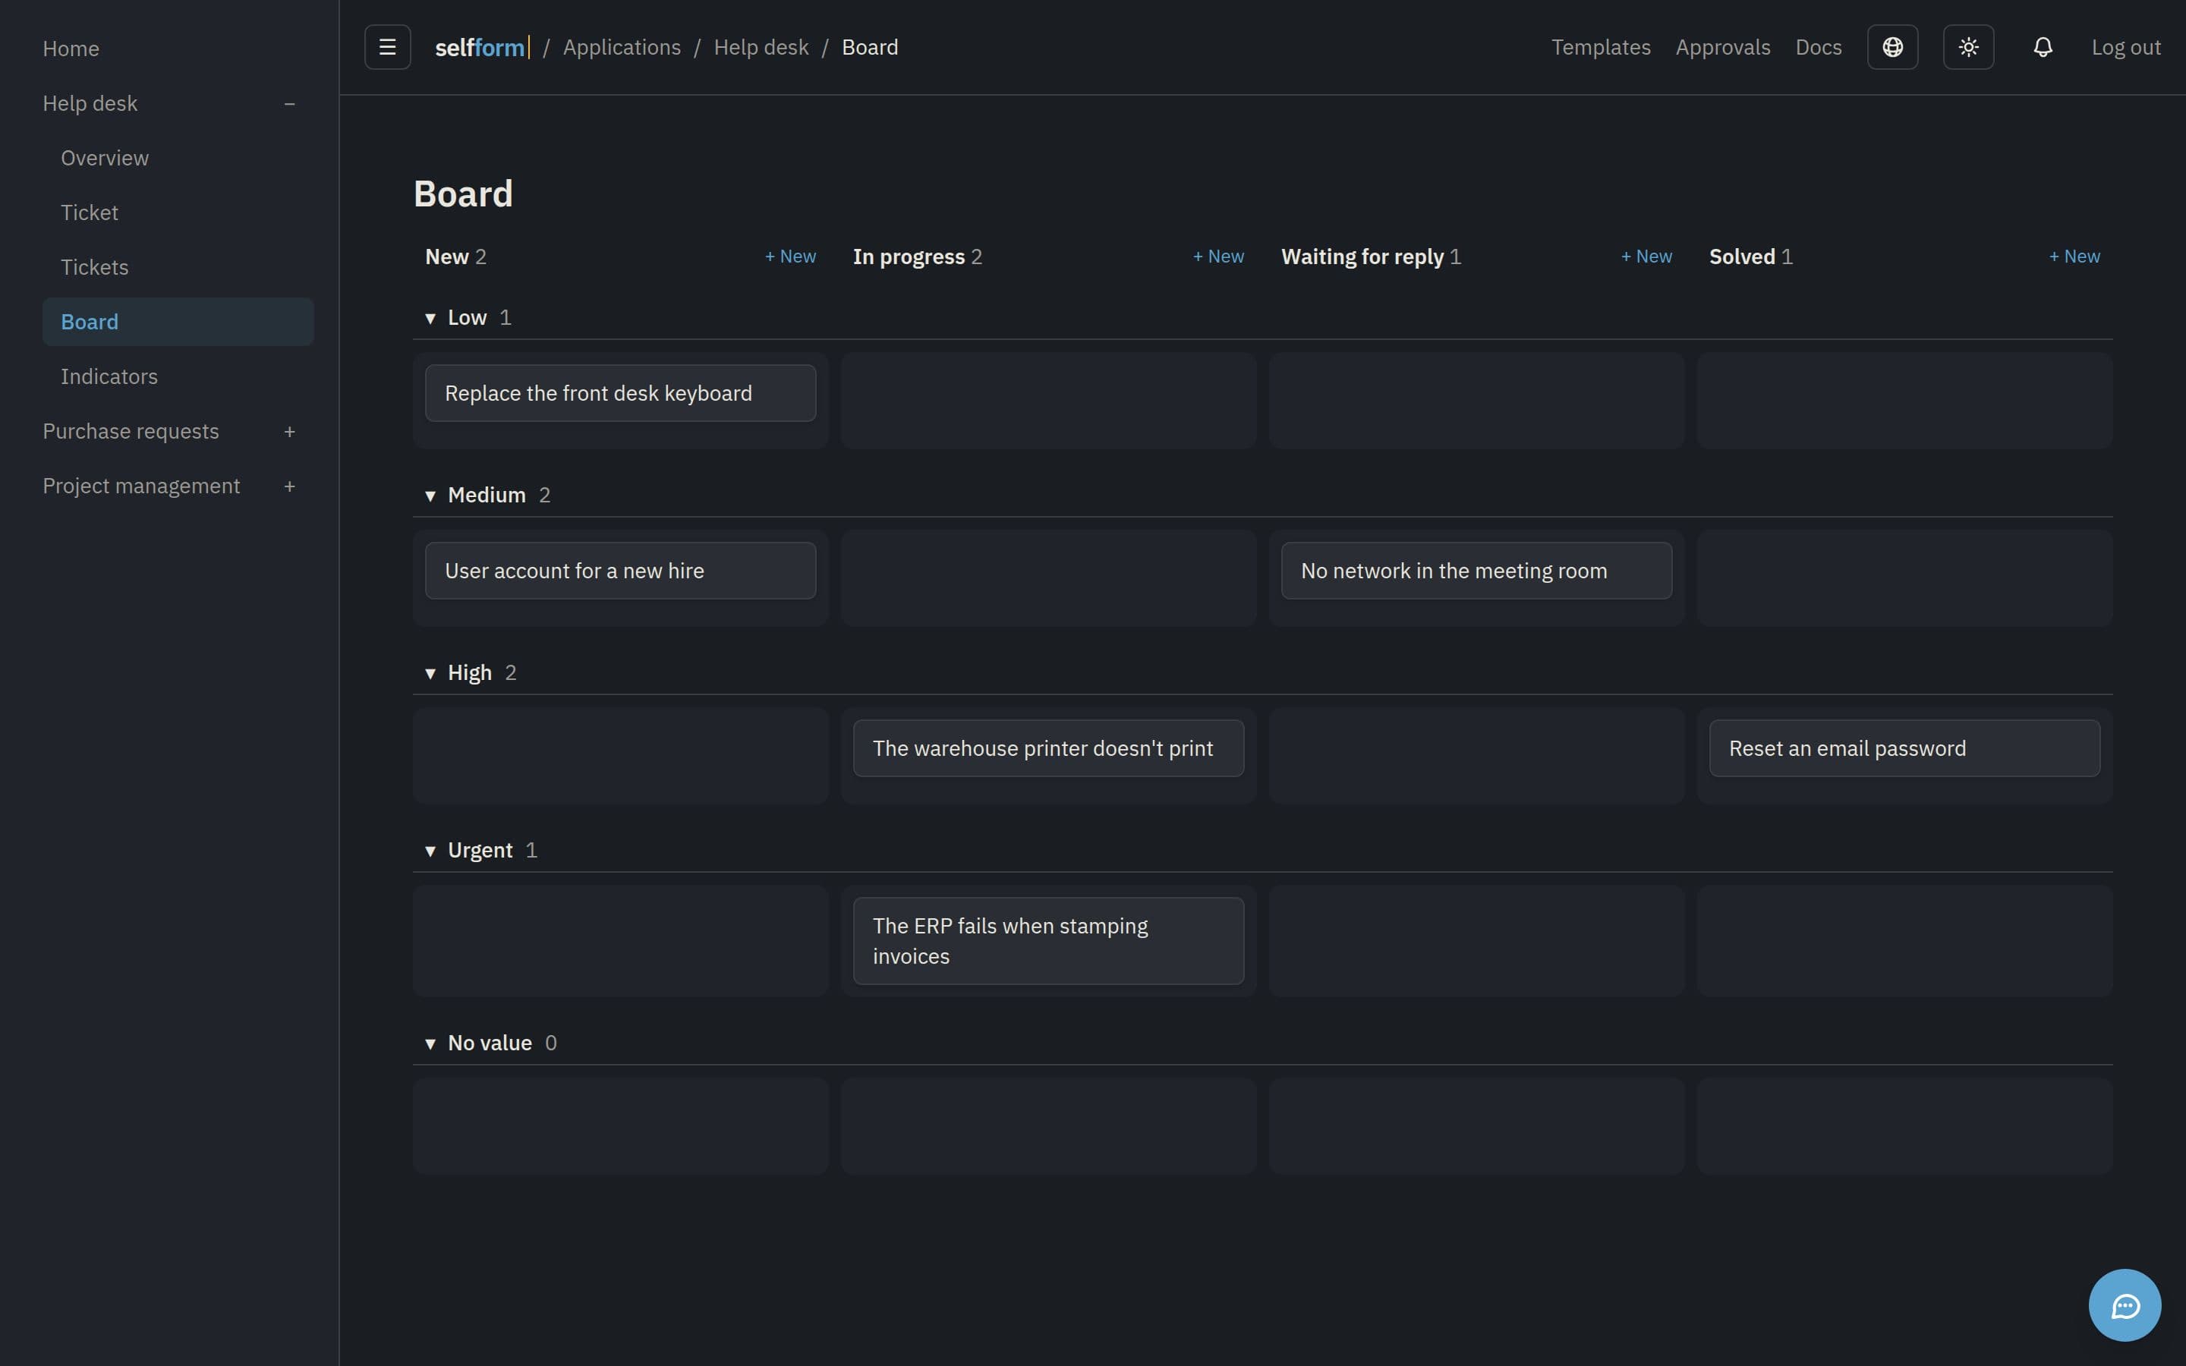
Task: Open Templates link
Action: (1601, 47)
